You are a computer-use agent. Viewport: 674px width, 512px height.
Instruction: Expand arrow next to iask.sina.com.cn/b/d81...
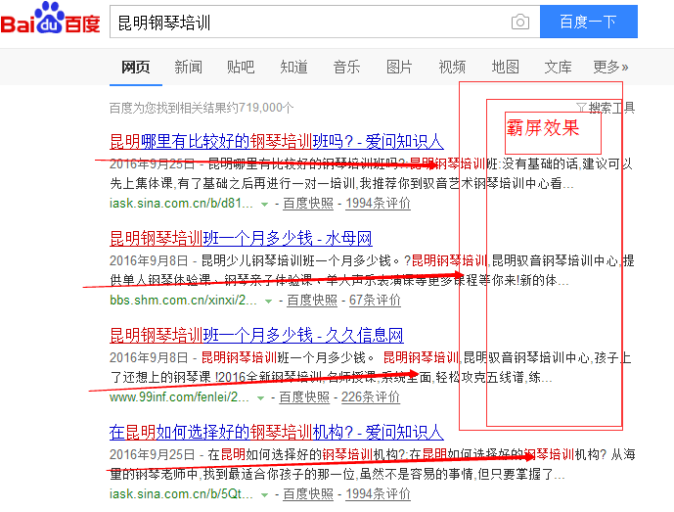[265, 205]
